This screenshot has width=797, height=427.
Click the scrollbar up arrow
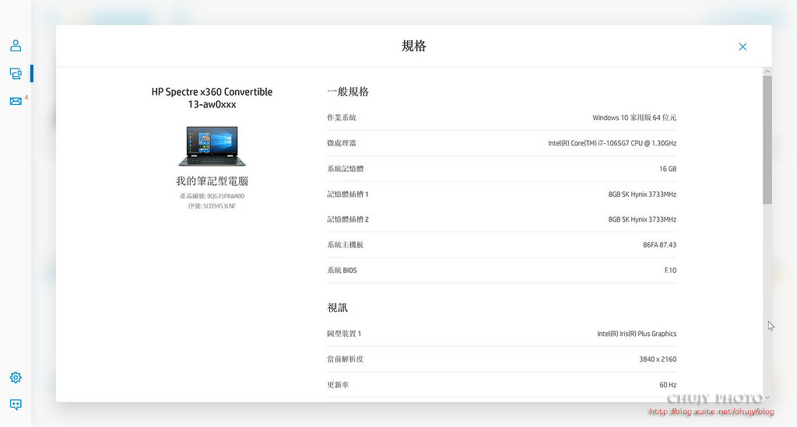767,72
